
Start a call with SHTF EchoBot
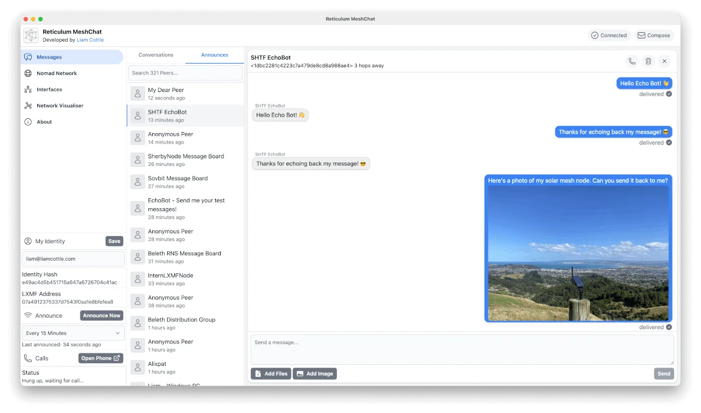(x=632, y=61)
